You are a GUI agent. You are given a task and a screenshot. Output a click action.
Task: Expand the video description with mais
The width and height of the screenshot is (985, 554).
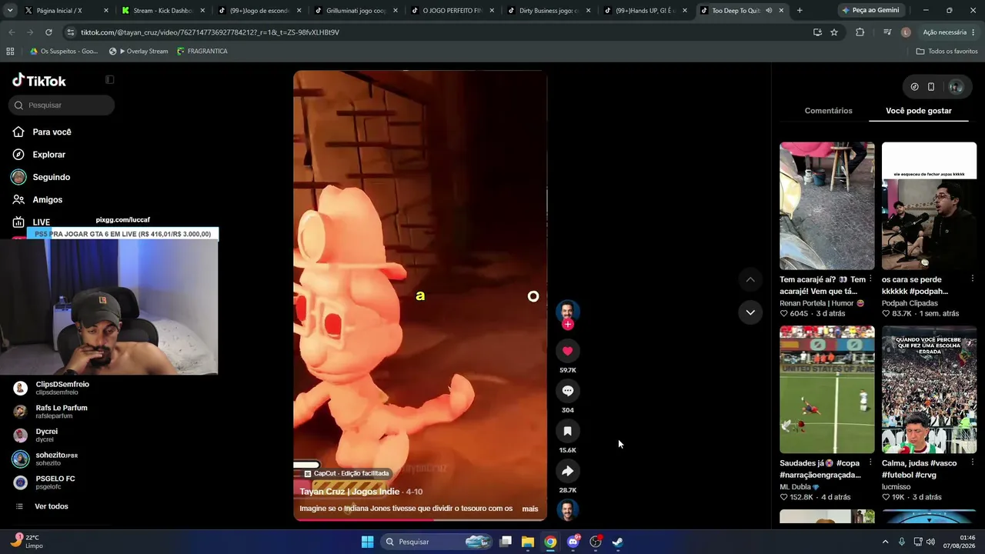coord(530,509)
